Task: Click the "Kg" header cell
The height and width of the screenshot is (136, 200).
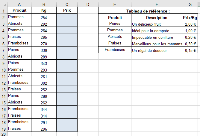Action: (44, 10)
